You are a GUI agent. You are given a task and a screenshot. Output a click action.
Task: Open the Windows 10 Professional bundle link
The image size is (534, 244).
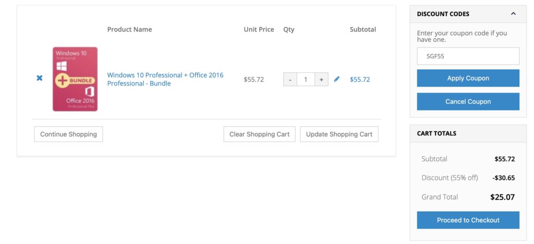click(165, 79)
